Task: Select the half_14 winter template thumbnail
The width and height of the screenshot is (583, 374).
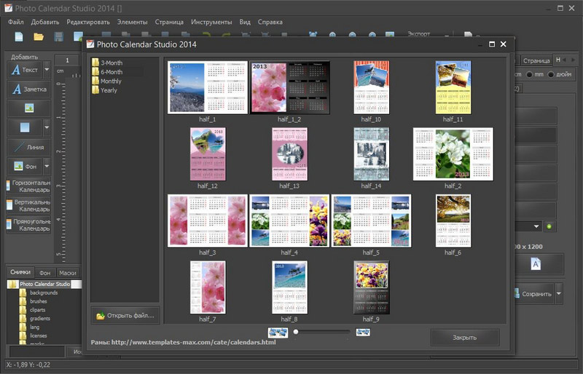Action: 371,154
